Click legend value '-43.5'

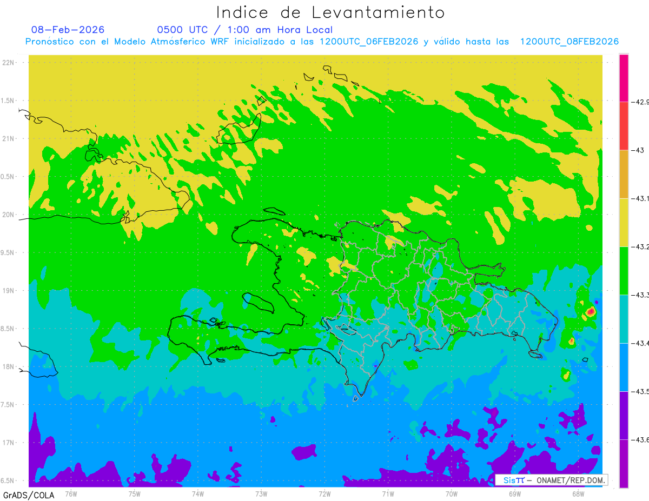[x=640, y=391]
